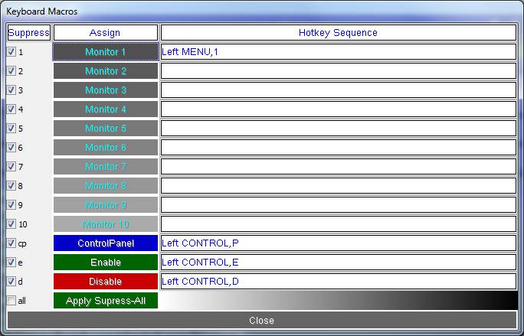This screenshot has height=336, width=524.
Task: Select the Monitor 6 hotkey sequence field
Action: [x=339, y=147]
